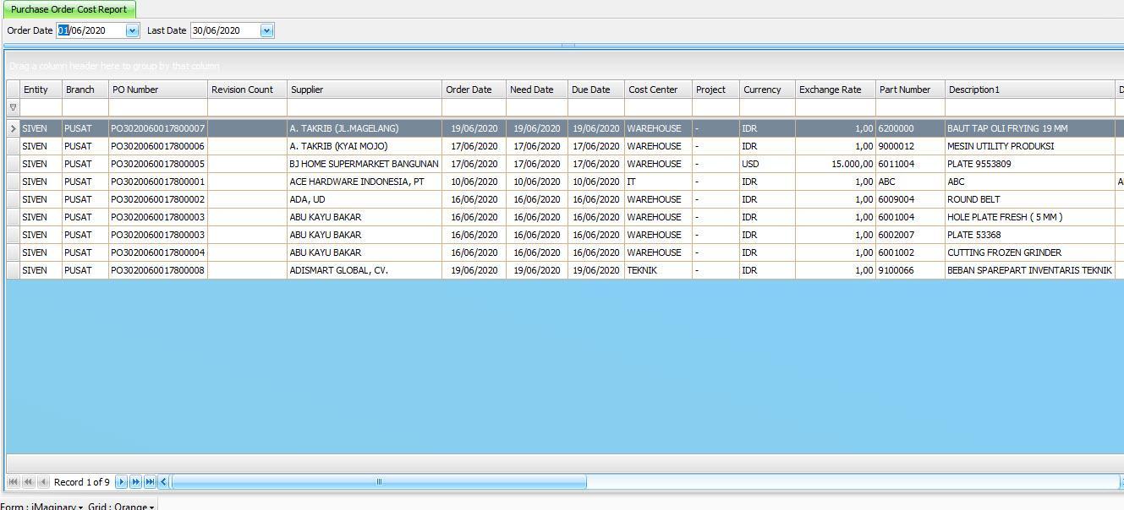Click BAUT TAP OLI FRYING 19 MM cell

tap(1030, 128)
